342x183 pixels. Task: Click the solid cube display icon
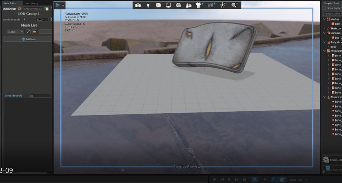158,5
